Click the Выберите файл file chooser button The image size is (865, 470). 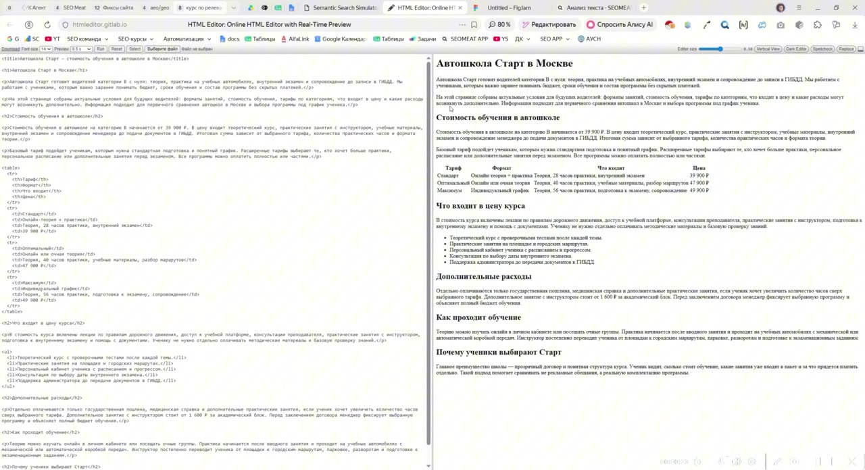(162, 49)
